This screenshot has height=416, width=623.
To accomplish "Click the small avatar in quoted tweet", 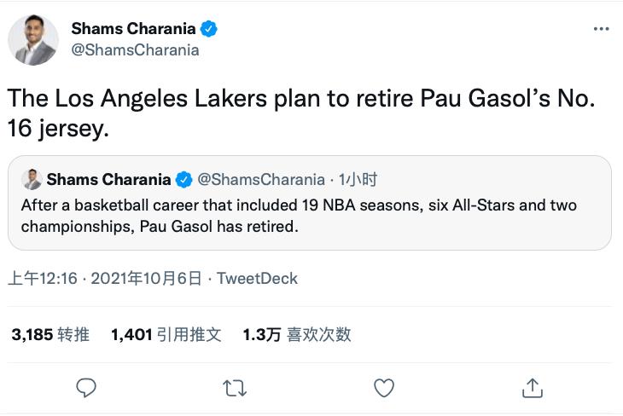I will [32, 180].
